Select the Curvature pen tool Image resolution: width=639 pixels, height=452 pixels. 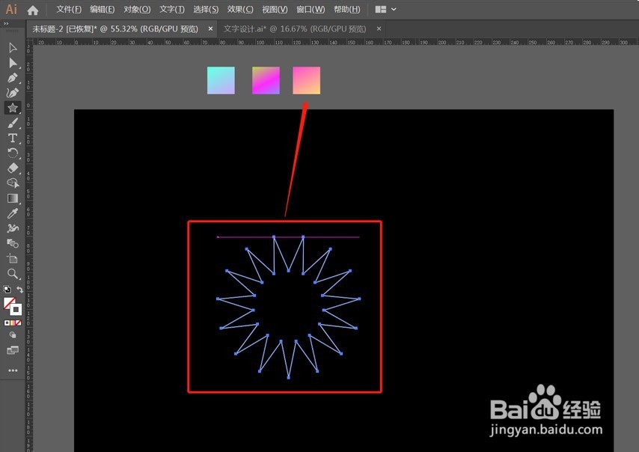click(x=13, y=93)
